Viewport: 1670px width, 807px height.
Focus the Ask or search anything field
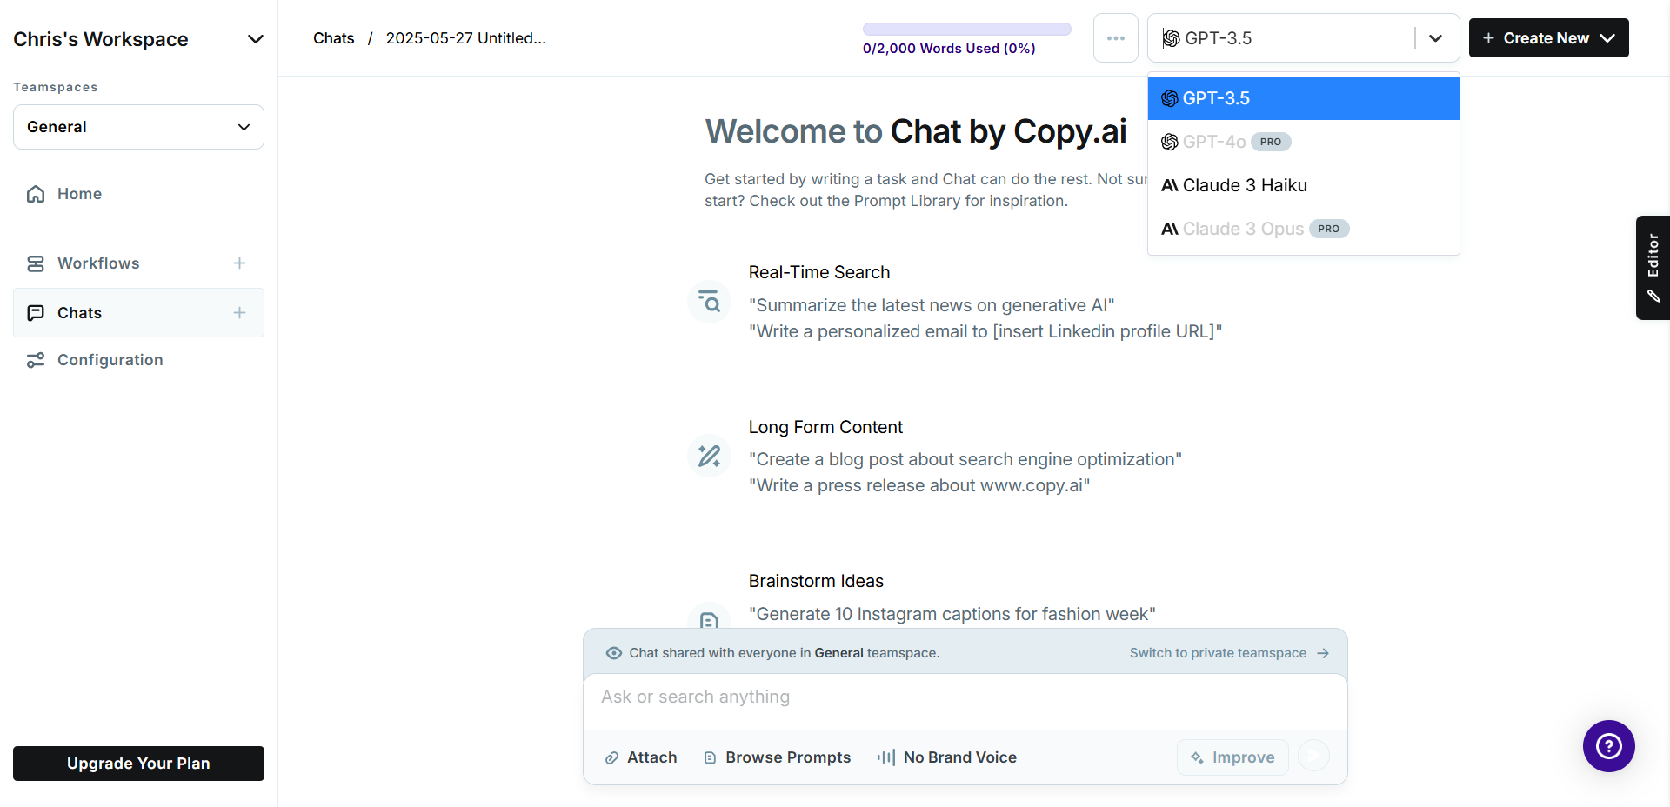pos(965,697)
